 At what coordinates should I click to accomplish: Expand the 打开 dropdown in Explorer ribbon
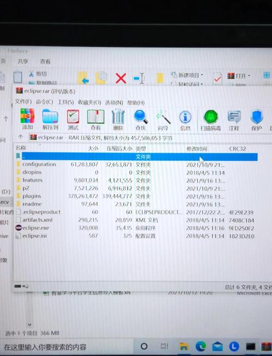239,76
